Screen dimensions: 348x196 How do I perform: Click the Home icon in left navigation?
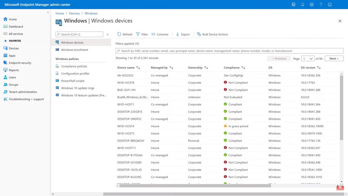[5, 19]
